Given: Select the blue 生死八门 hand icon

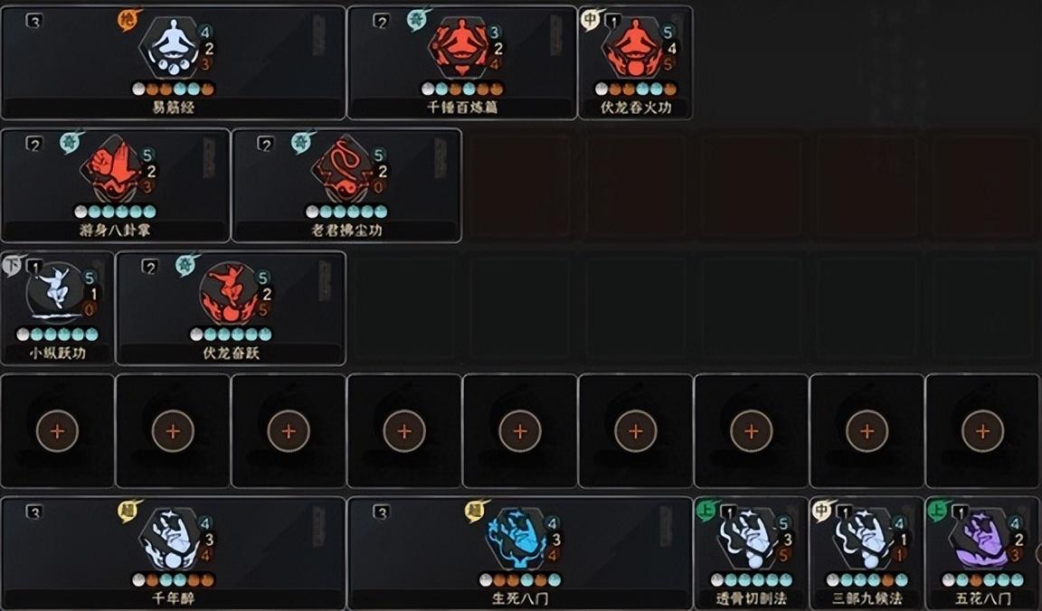Looking at the screenshot, I should (x=520, y=540).
